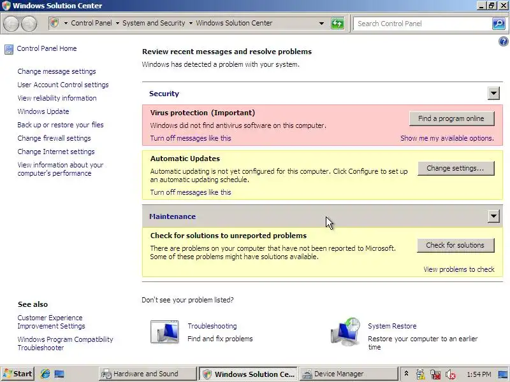Refresh the page with green arrows icon
Image resolution: width=510 pixels, height=382 pixels.
[337, 24]
